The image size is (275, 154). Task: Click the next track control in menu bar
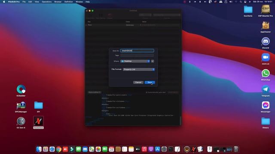click(205, 2)
